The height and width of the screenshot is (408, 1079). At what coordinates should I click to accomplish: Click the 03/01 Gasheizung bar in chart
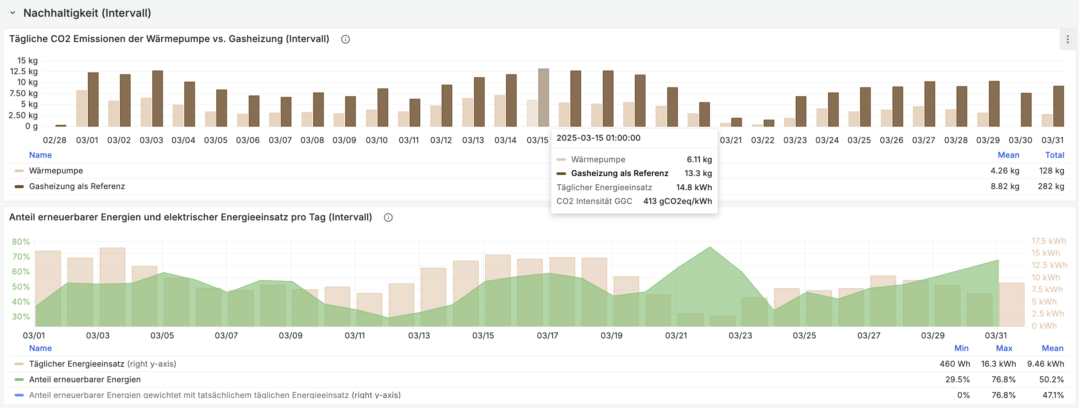[x=93, y=100]
